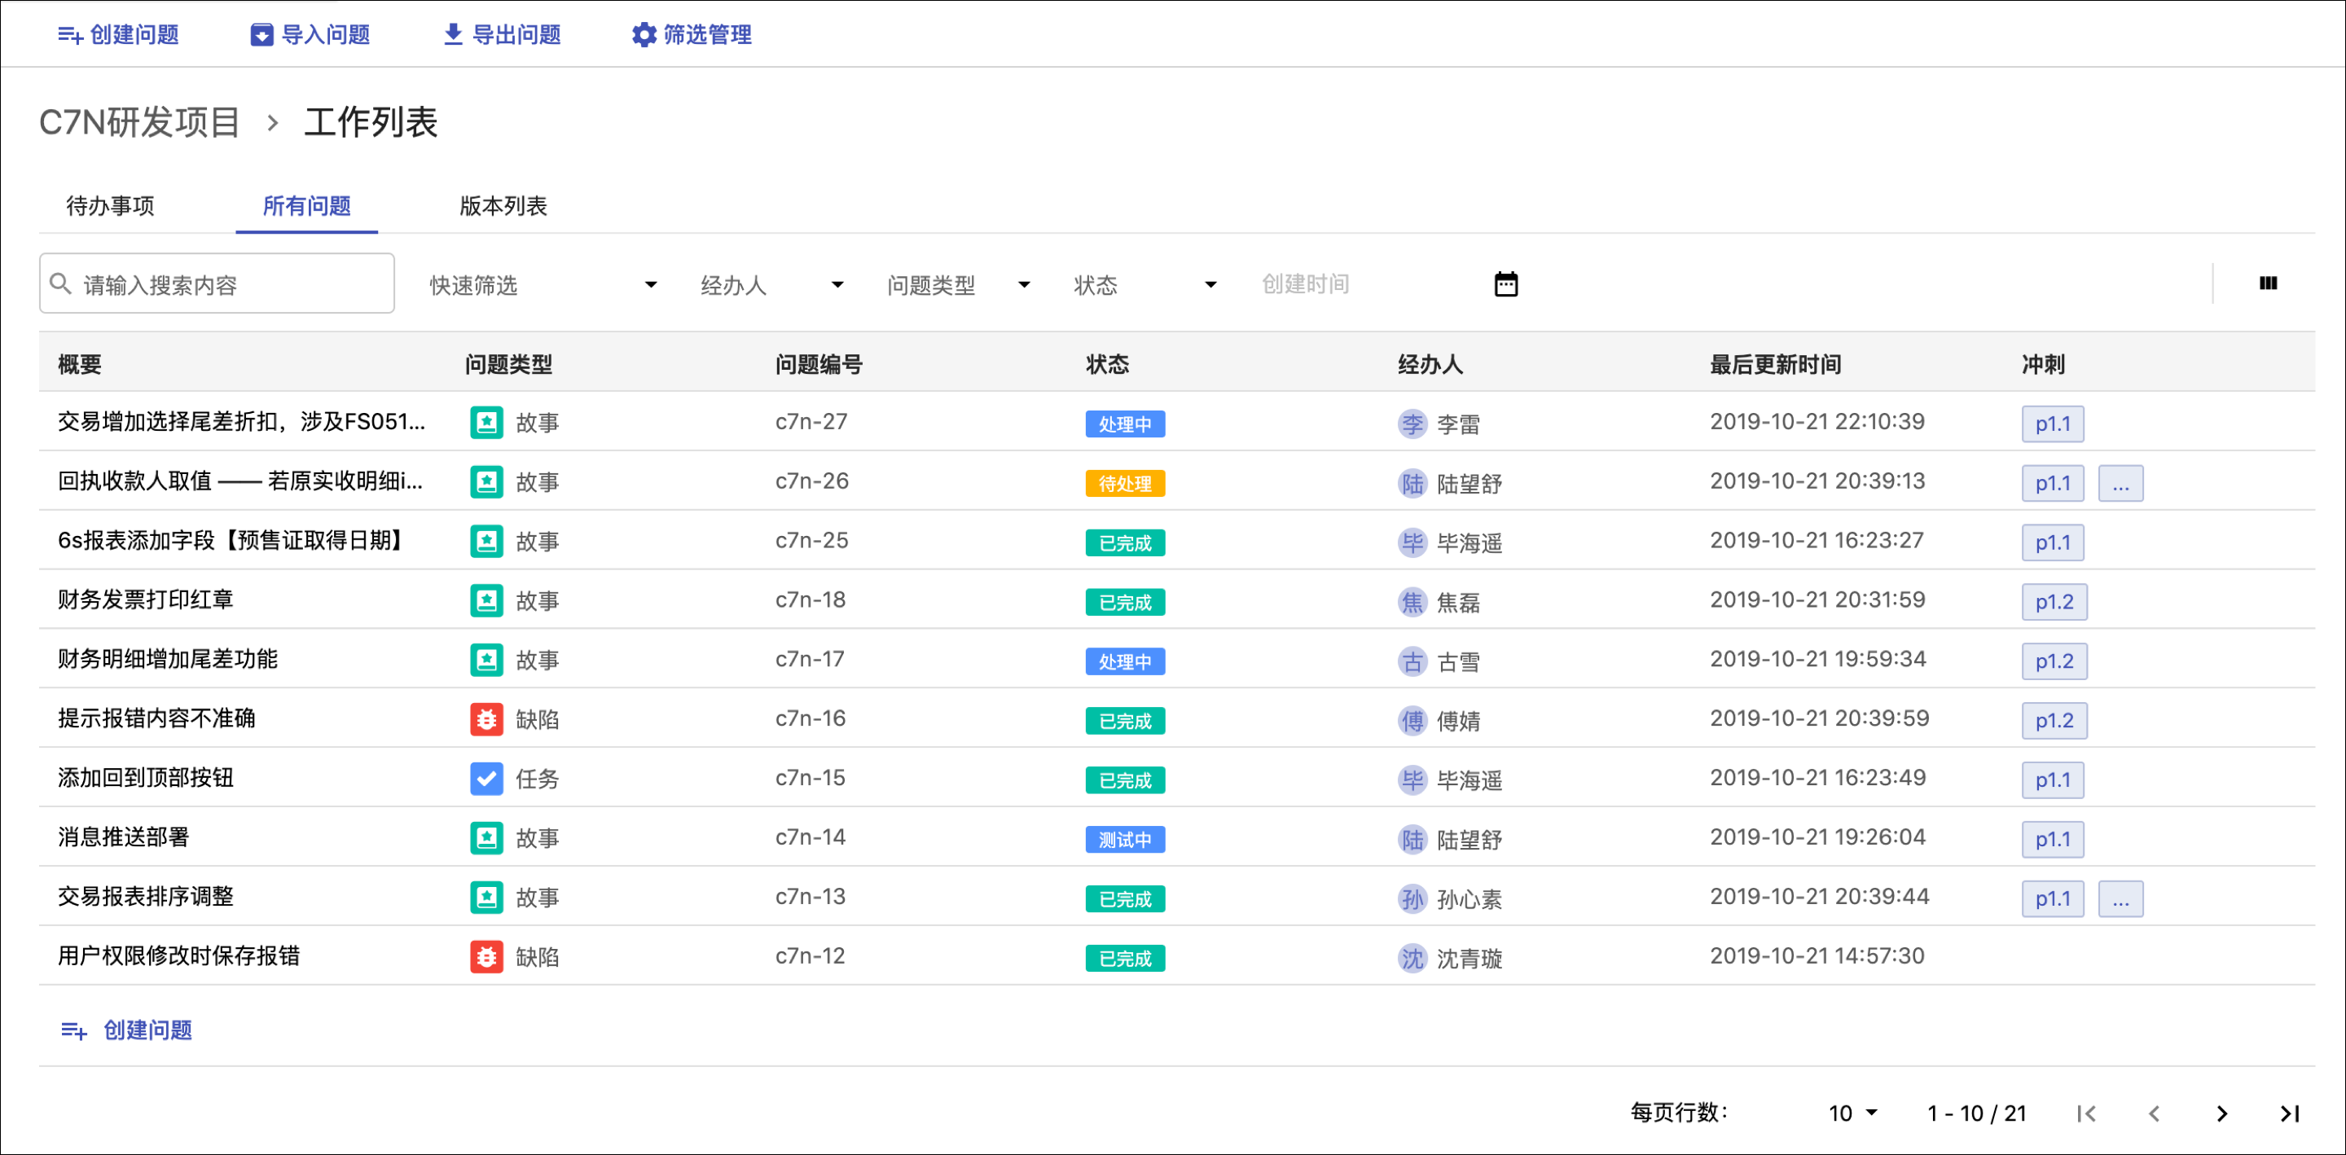This screenshot has width=2346, height=1155.
Task: Open the 经办人 filter dropdown
Action: pos(772,285)
